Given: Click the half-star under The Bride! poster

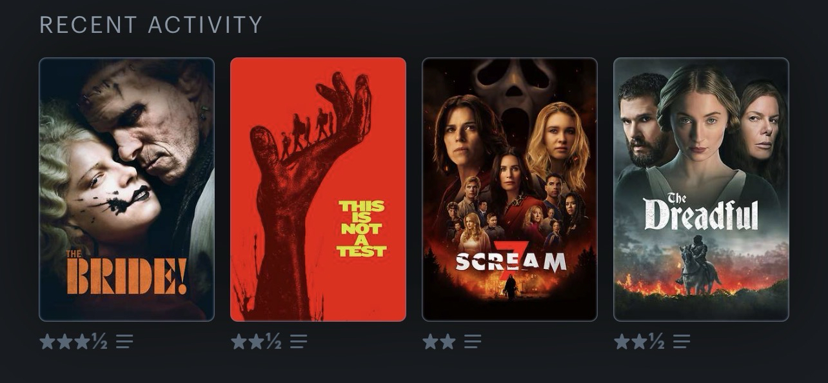Looking at the screenshot, I should (99, 342).
